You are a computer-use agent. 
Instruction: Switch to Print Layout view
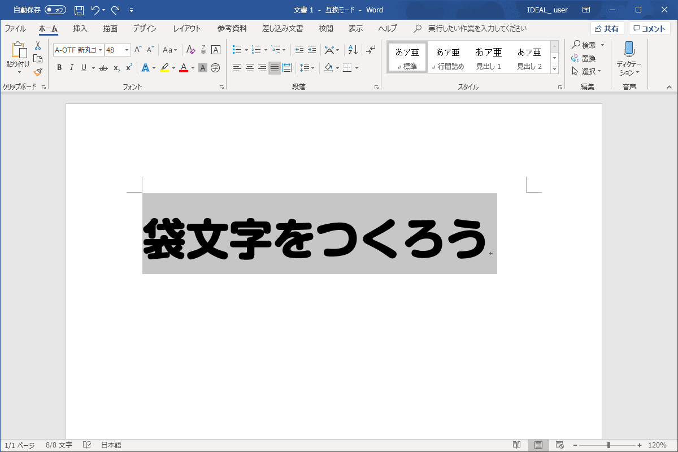(538, 445)
